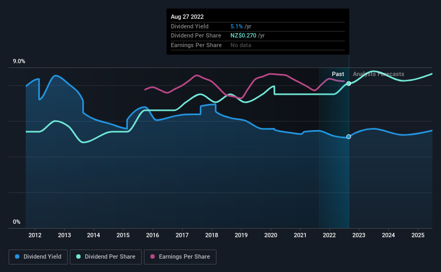This screenshot has height=272, width=441.
Task: Click the teal Dividend Per Share legend dot
Action: coord(78,256)
